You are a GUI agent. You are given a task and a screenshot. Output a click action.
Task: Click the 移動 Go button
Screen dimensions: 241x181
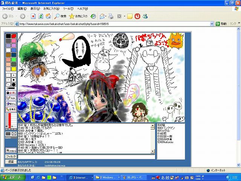[221, 24]
